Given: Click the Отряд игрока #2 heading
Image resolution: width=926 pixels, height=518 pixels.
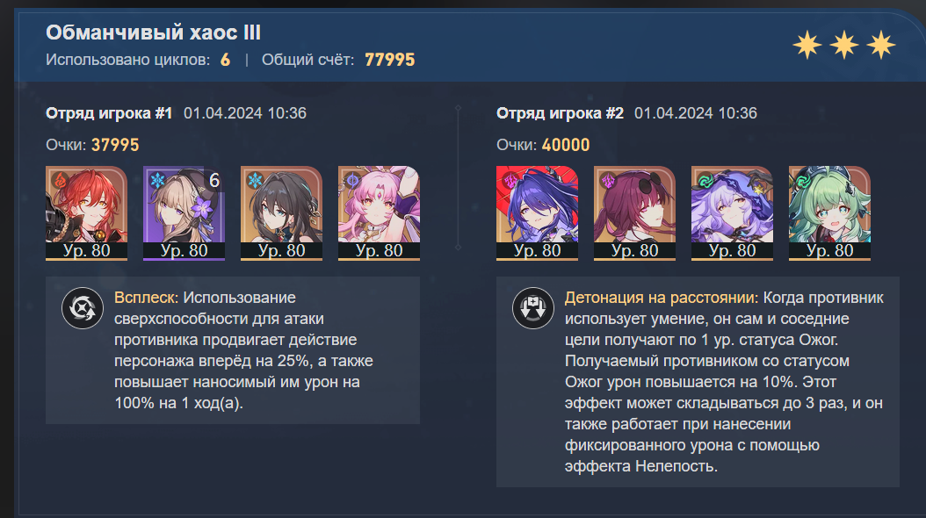Looking at the screenshot, I should (560, 113).
